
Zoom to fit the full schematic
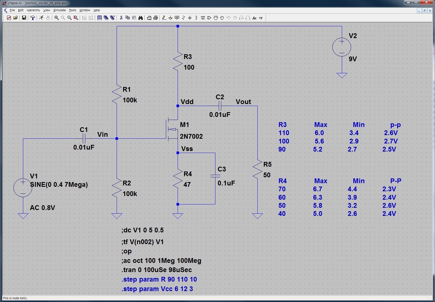pos(76,18)
